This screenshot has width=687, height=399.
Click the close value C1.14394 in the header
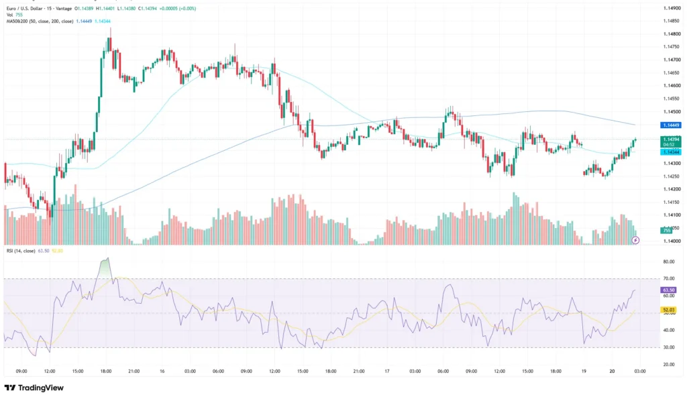(x=147, y=8)
